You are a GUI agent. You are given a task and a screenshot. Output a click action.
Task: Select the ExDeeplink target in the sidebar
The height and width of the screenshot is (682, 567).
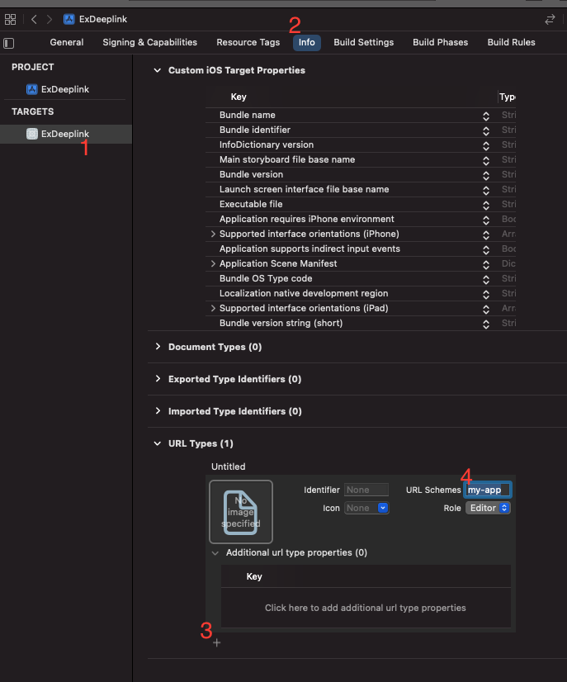pos(66,134)
